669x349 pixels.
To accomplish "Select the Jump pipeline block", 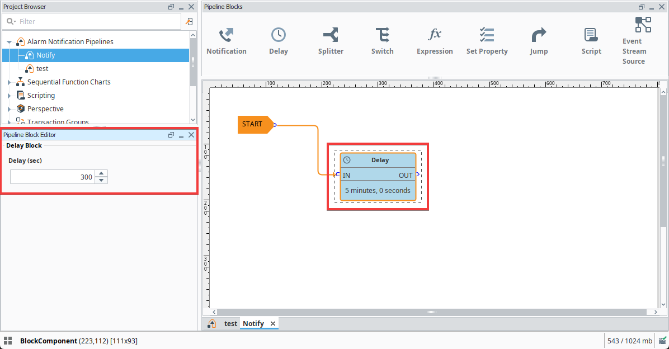I will tap(539, 41).
